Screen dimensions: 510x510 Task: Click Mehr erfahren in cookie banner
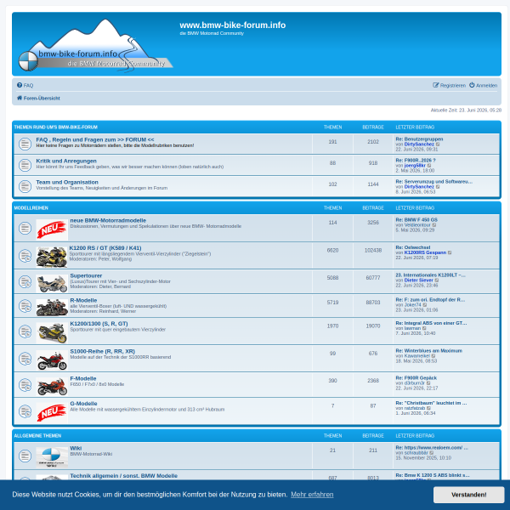point(312,495)
